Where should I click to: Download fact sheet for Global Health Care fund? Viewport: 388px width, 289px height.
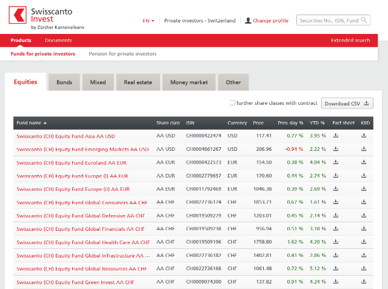335,242
